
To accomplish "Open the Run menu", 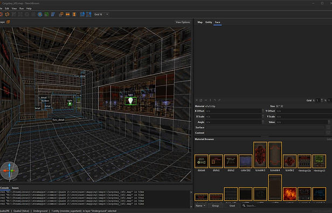I will pos(22,9).
